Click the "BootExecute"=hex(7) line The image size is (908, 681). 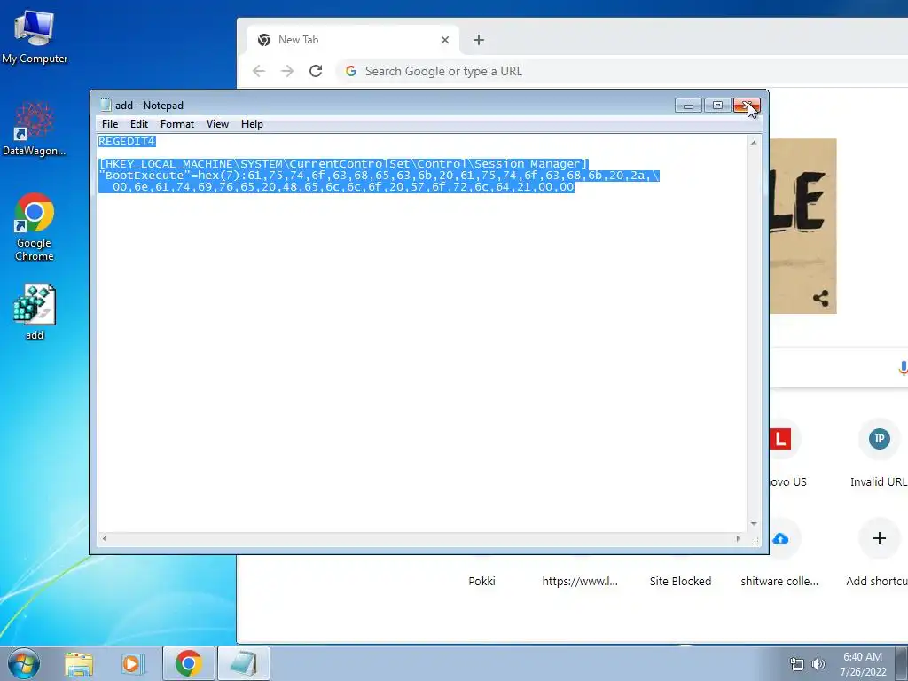[379, 176]
